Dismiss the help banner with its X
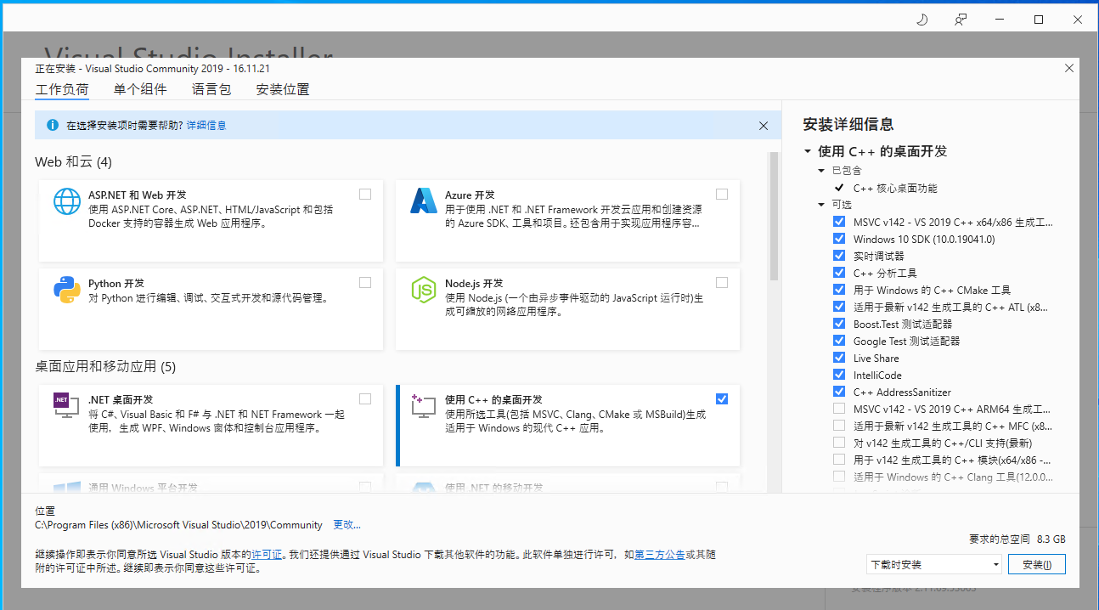This screenshot has height=610, width=1099. [x=763, y=126]
